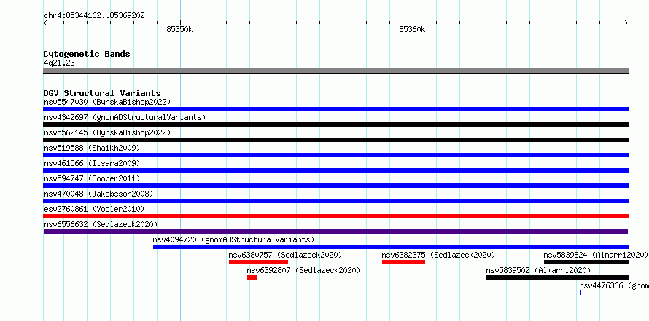The width and height of the screenshot is (649, 321).
Task: Select the black nsv5839824 variant bar
Action: (586, 262)
